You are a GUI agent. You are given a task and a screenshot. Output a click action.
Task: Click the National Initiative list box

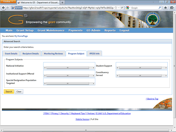[69, 66]
